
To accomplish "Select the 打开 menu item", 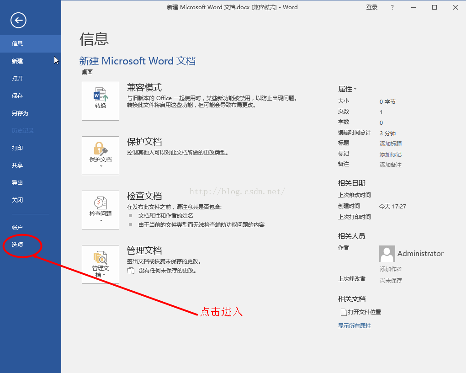I will click(x=31, y=78).
